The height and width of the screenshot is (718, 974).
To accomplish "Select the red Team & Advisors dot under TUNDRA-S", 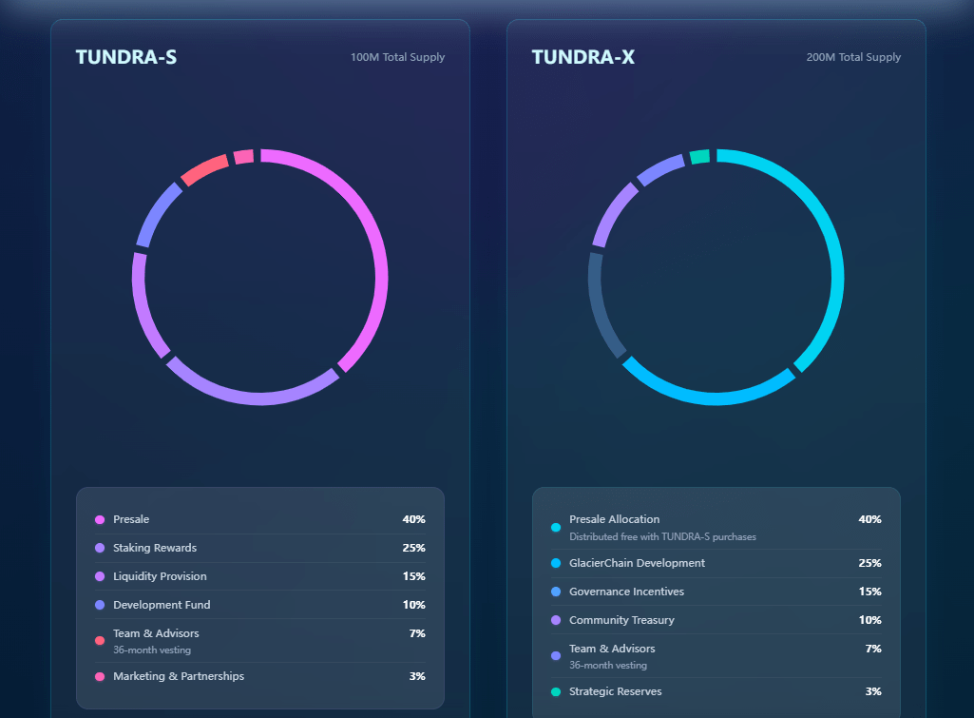I will (100, 641).
